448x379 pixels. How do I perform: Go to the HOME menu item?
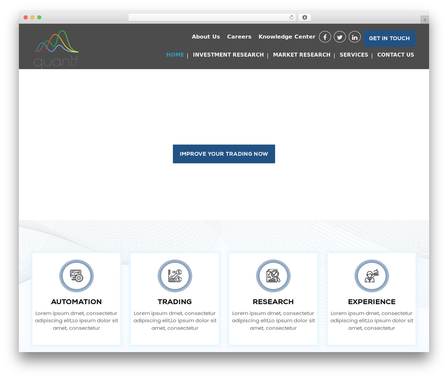pos(175,55)
